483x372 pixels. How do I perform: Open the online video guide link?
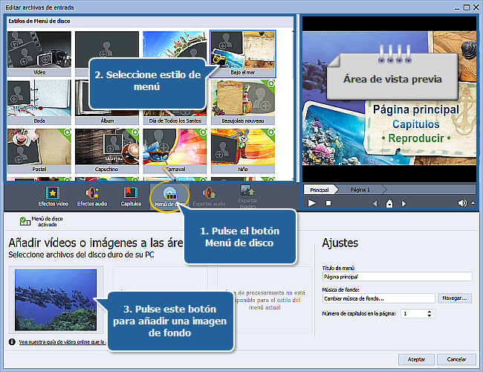point(59,342)
